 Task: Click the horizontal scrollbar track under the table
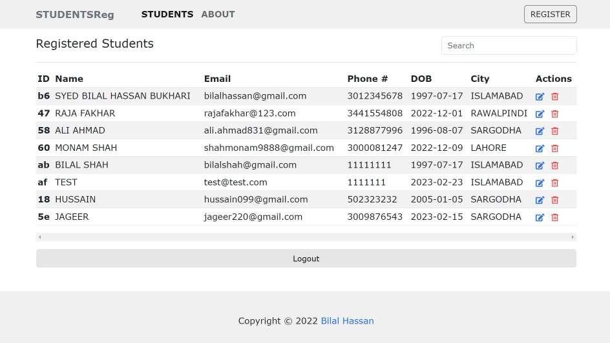click(x=306, y=237)
